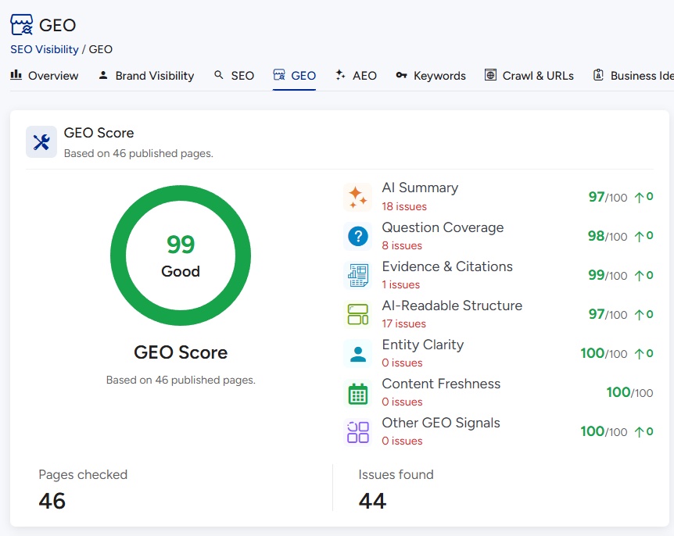Click the Brand Visibility person icon
Screen dimensions: 674x536
(x=103, y=75)
